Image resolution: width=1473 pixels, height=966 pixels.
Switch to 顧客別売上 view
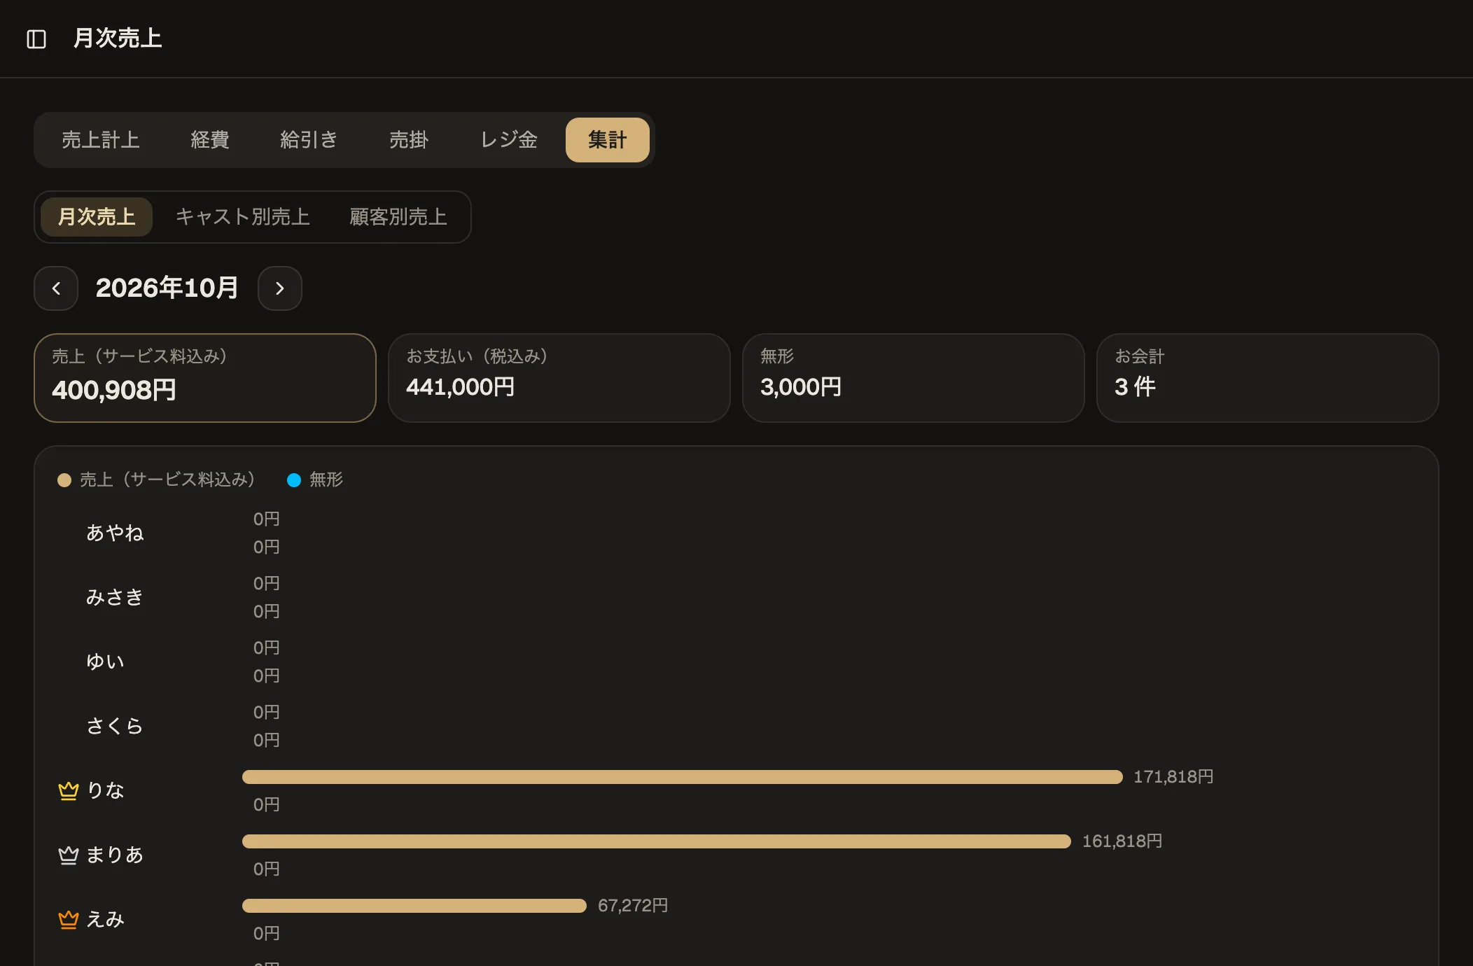click(398, 217)
